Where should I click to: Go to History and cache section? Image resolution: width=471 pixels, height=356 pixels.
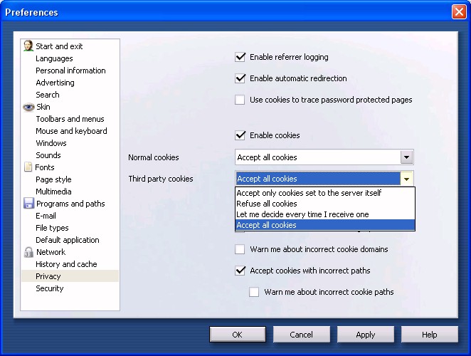tap(66, 264)
